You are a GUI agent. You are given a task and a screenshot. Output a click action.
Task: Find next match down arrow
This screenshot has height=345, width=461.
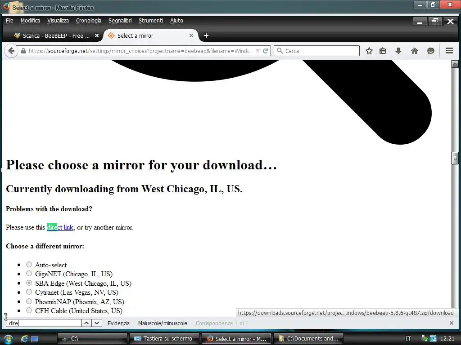coord(97,323)
